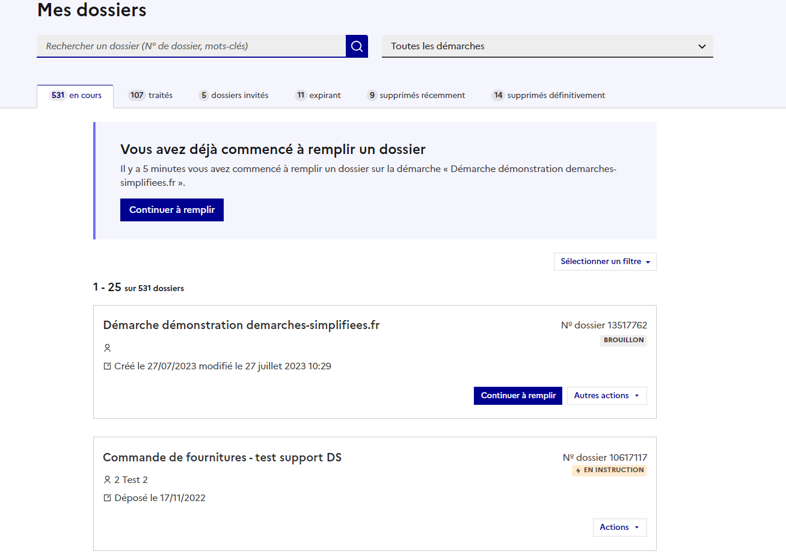Focus the 'Rechercher un dossier' search field
The image size is (786, 554).
pyautogui.click(x=191, y=46)
